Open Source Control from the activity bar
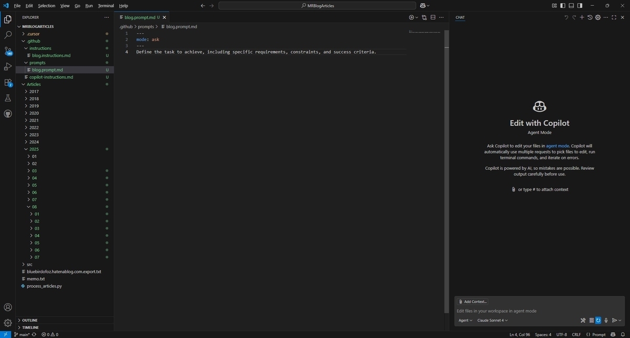Screen dimensions: 630x338 coord(7,50)
